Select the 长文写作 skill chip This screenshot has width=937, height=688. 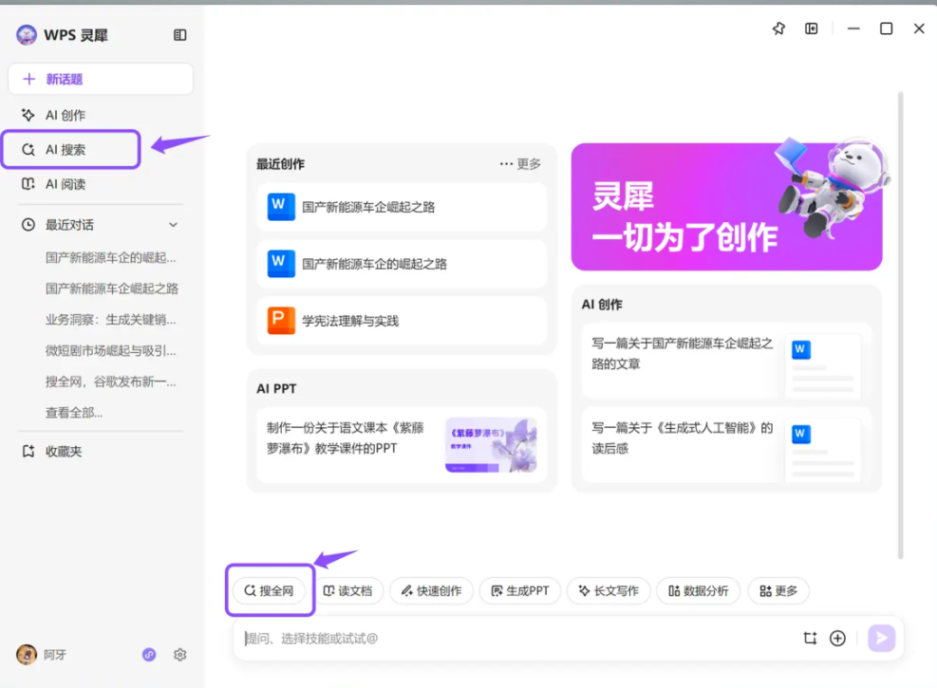coord(609,590)
